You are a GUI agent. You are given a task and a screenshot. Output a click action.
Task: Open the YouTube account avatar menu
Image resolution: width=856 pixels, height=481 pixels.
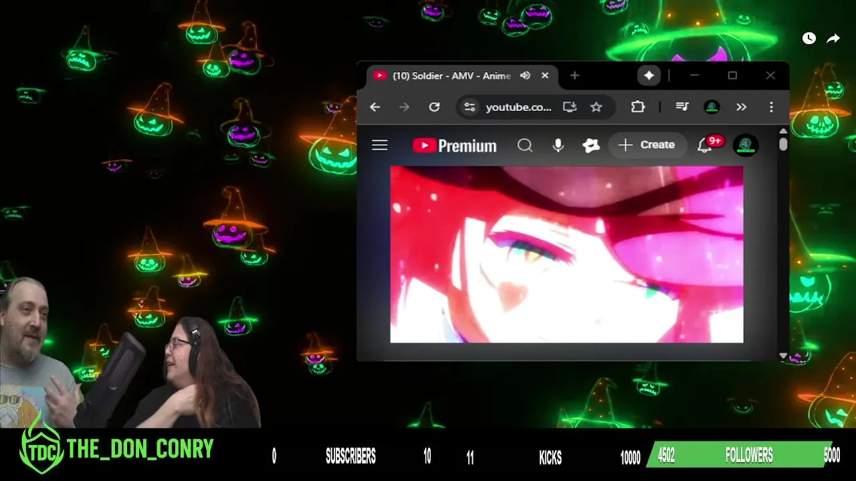pyautogui.click(x=746, y=145)
